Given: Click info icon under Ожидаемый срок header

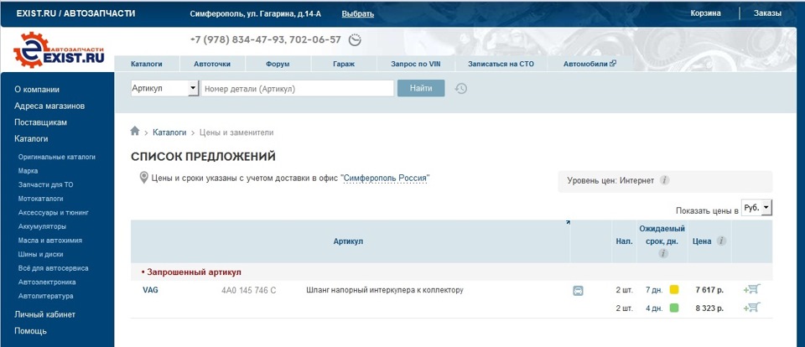Looking at the screenshot, I should point(662,254).
